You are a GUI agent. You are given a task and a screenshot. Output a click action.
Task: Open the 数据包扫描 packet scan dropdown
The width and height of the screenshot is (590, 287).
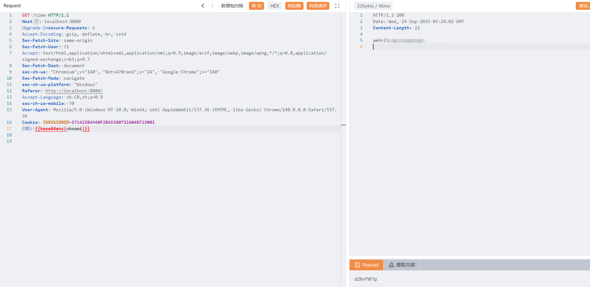tap(232, 6)
